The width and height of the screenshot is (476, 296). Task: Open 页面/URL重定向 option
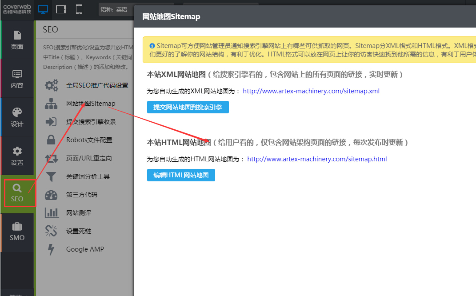pyautogui.click(x=89, y=158)
